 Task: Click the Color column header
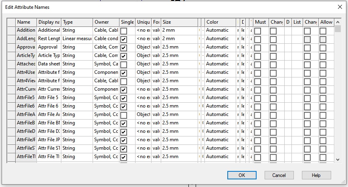(x=220, y=22)
